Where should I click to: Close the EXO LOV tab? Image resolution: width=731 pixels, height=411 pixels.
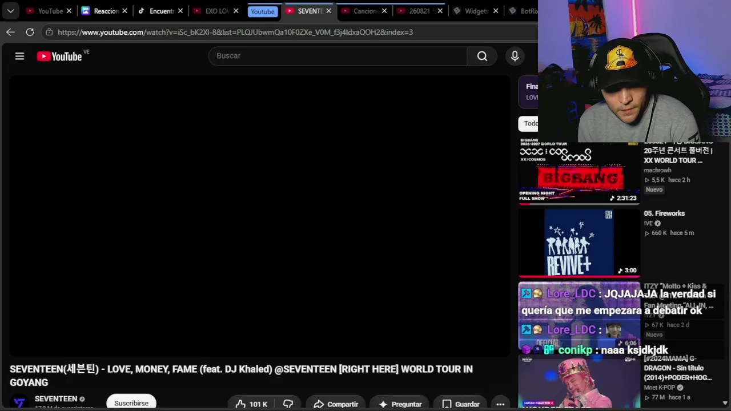pos(236,11)
